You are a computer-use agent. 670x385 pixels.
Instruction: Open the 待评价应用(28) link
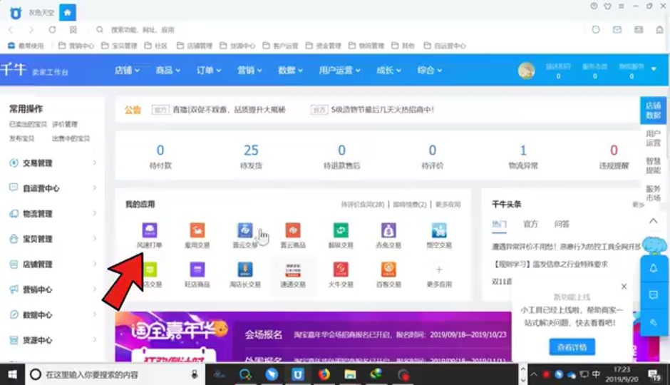coord(363,204)
